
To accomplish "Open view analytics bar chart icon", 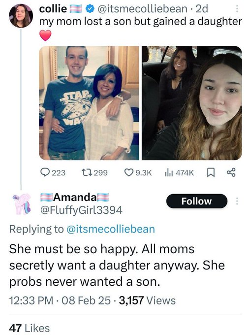I will pyautogui.click(x=169, y=172).
